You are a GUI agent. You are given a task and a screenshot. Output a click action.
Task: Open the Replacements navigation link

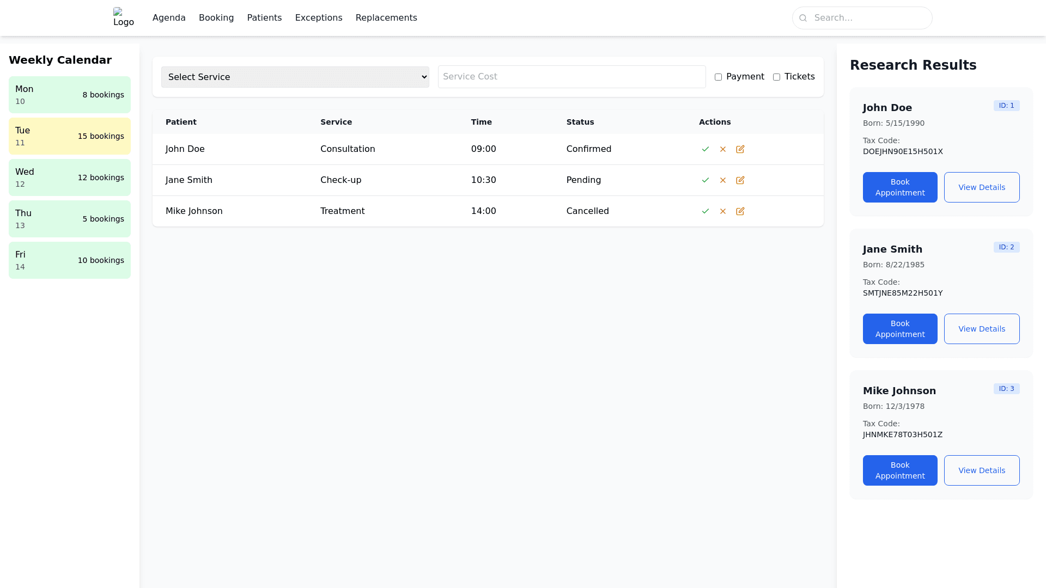(x=386, y=18)
